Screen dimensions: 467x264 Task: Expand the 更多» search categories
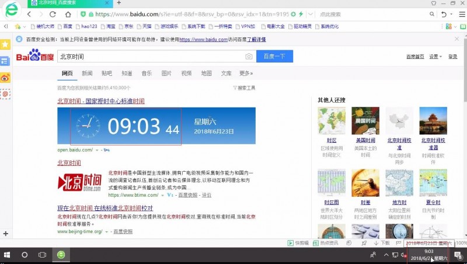(x=246, y=73)
